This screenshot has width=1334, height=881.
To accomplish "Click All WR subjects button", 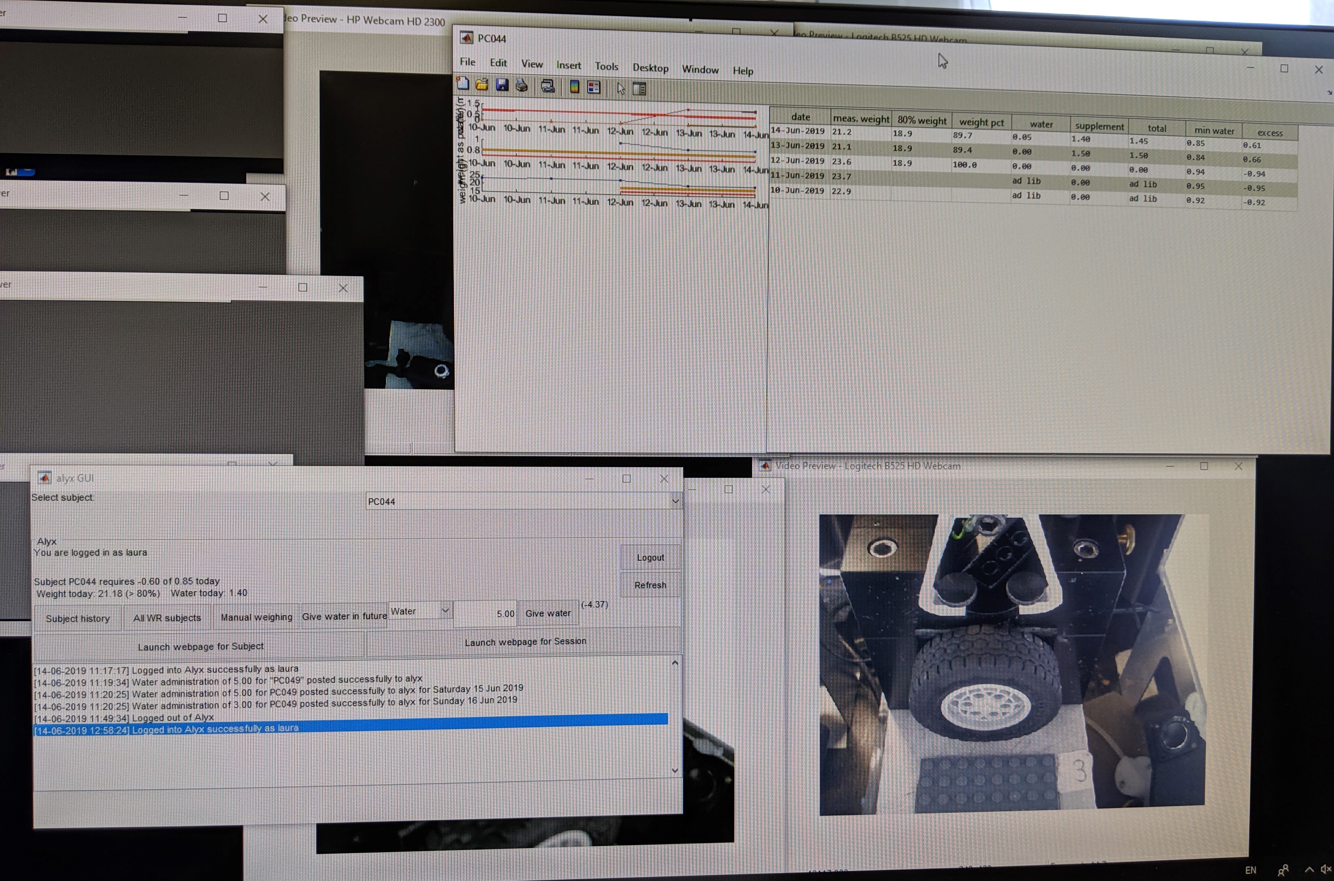I will click(x=167, y=617).
